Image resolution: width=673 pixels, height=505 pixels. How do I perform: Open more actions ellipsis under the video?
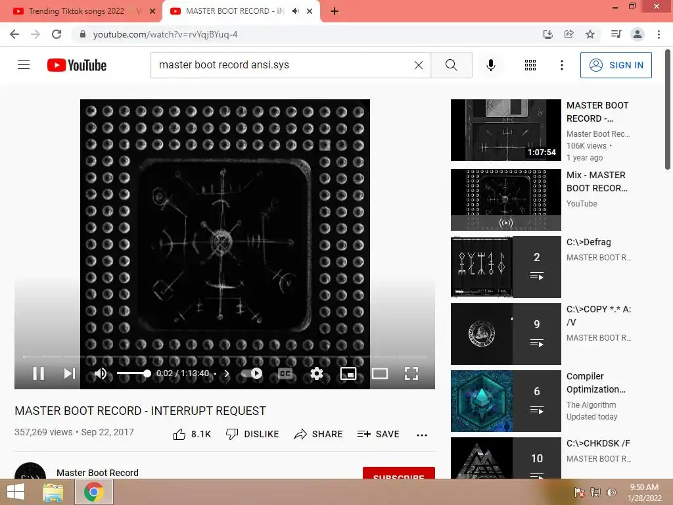422,435
